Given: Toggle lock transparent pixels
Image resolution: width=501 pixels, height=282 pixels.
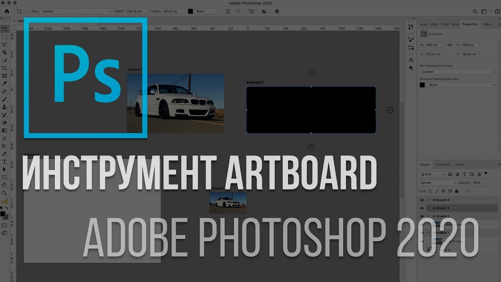Looking at the screenshot, I should point(430,191).
